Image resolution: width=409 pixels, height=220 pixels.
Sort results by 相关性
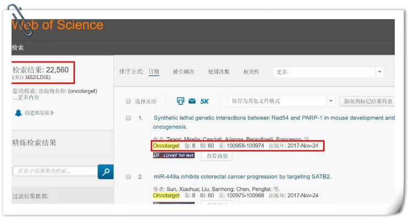point(251,71)
